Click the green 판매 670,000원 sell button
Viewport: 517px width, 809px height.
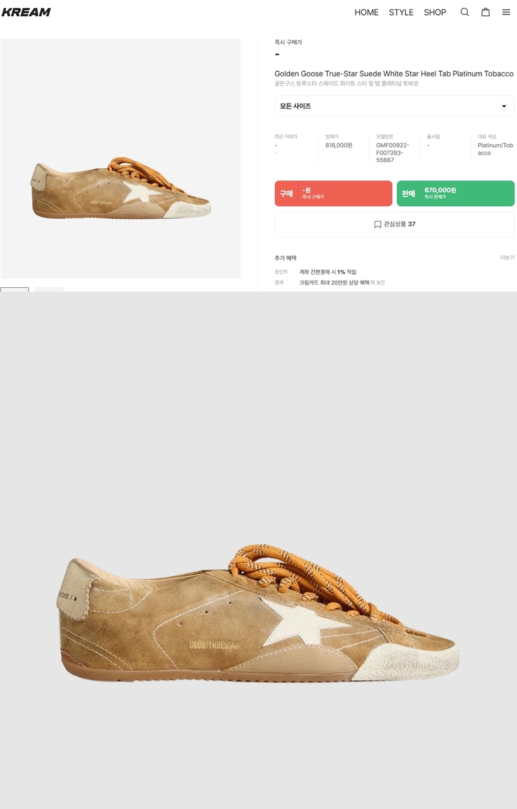coord(456,193)
